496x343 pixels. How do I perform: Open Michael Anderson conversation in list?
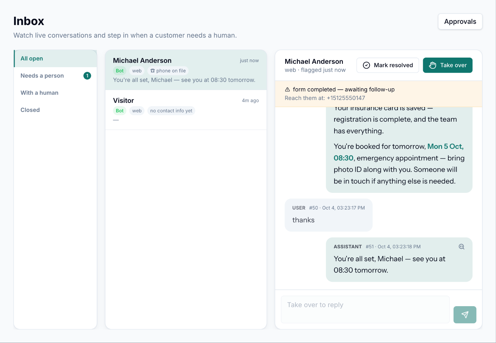coord(186,70)
